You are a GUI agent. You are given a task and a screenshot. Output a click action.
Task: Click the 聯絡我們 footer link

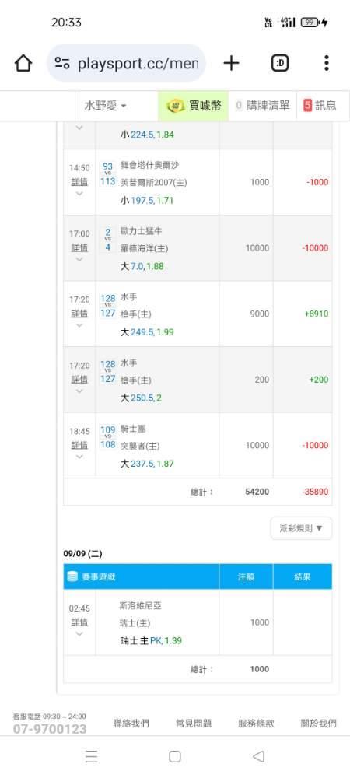point(131,724)
